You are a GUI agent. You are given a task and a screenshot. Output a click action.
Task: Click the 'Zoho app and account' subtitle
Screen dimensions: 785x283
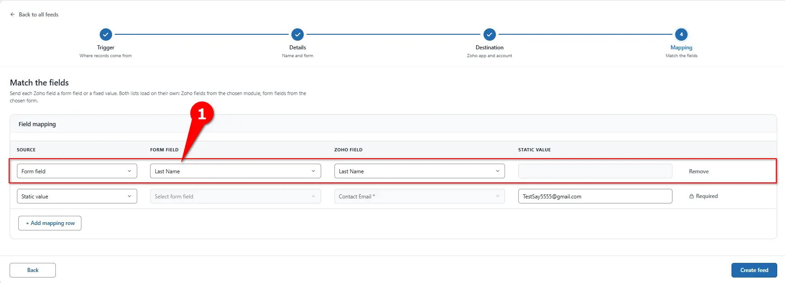[x=489, y=56]
